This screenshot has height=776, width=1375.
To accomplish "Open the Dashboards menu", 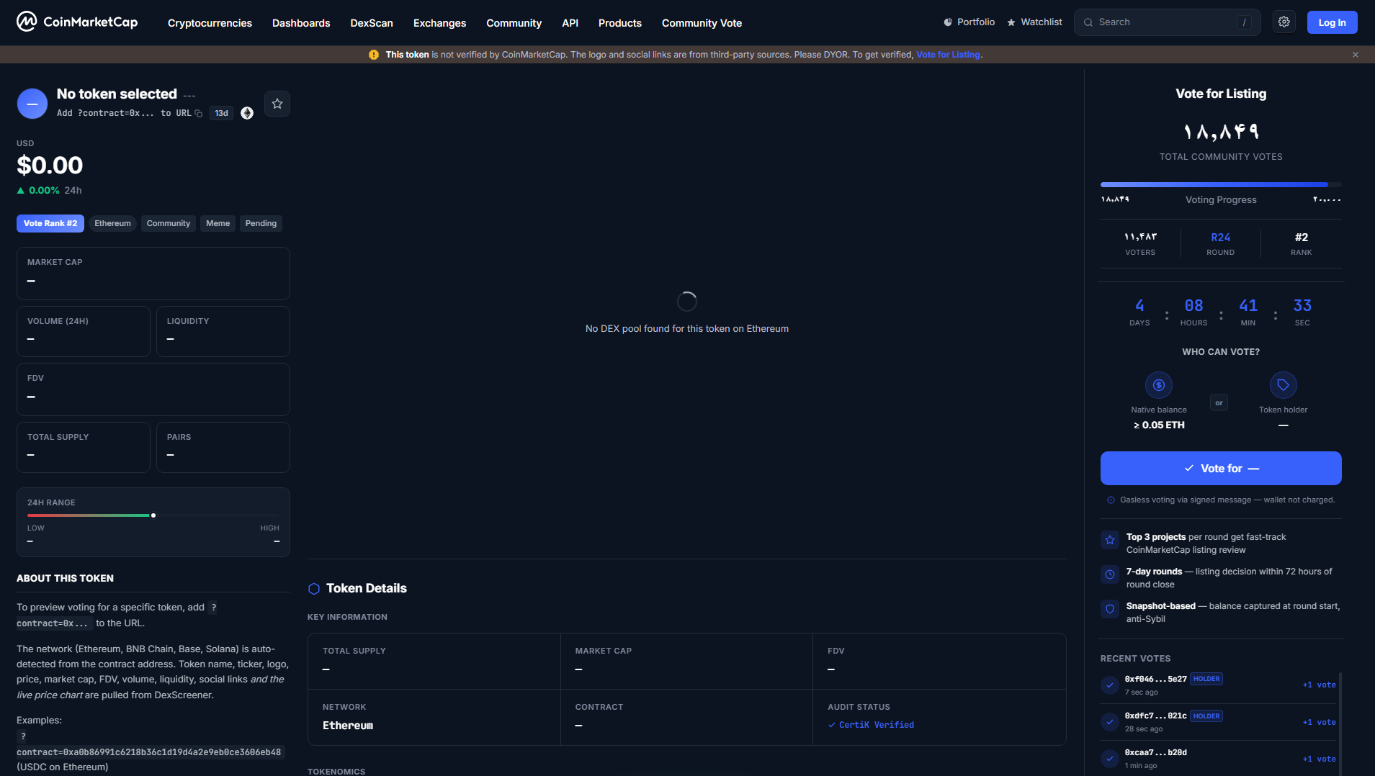I will tap(301, 23).
